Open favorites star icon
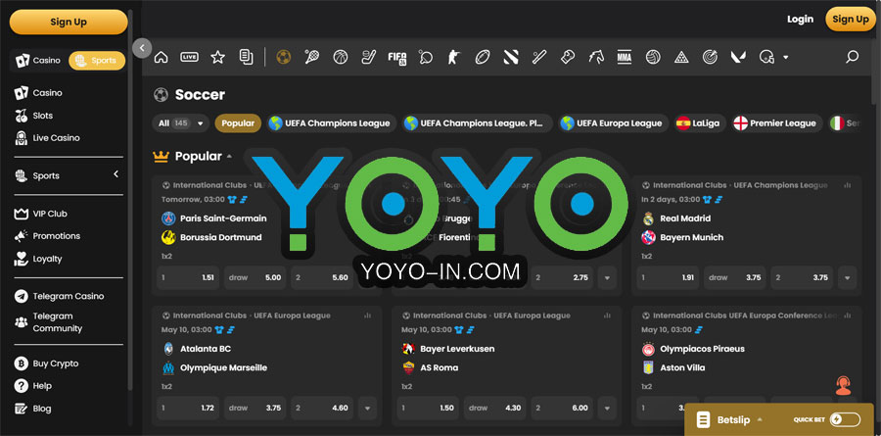The height and width of the screenshot is (436, 881). (217, 57)
